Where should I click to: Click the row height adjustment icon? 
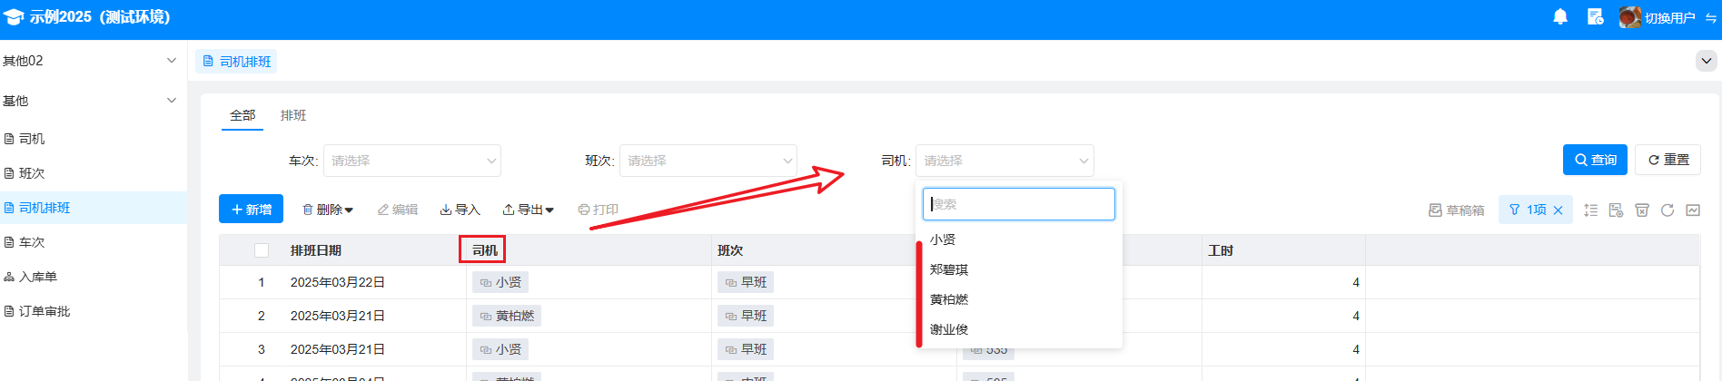click(x=1590, y=210)
